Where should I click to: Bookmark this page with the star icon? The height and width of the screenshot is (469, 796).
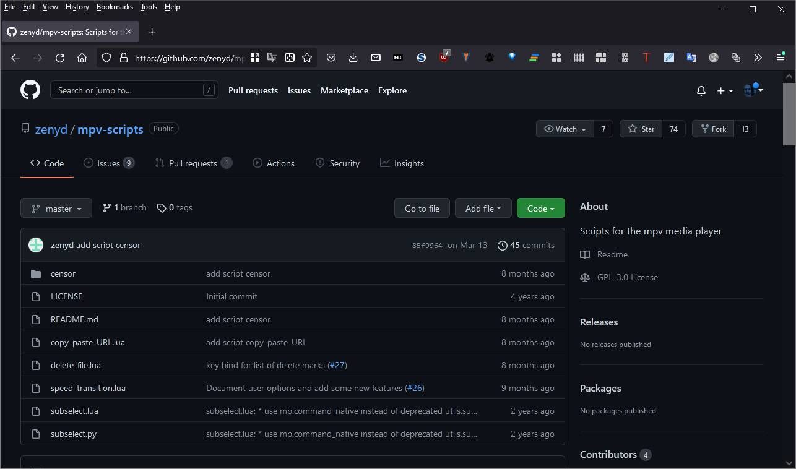coord(307,58)
